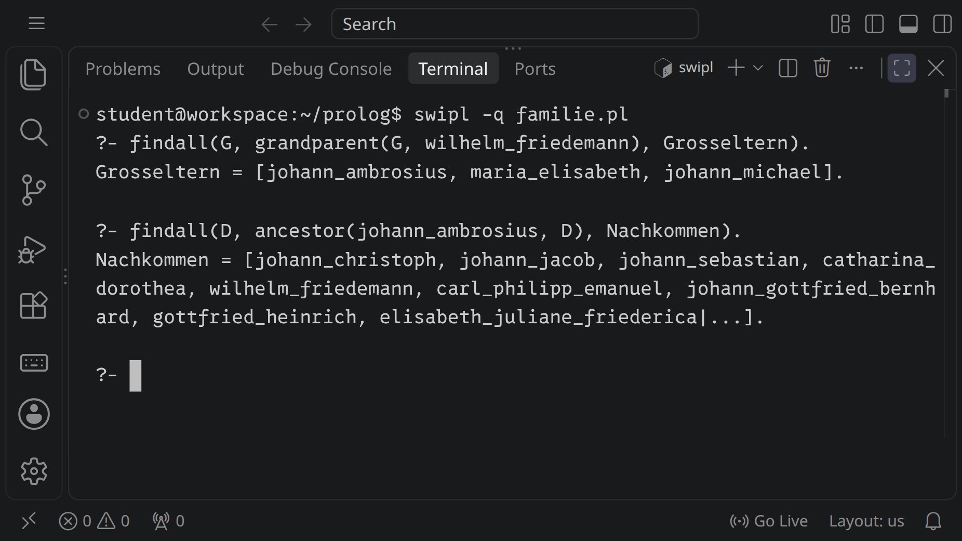Expand the launch profile dropdown chevron
The height and width of the screenshot is (541, 962).
coord(758,68)
